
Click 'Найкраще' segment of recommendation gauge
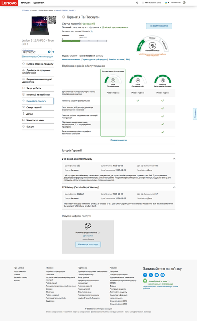point(165,45)
